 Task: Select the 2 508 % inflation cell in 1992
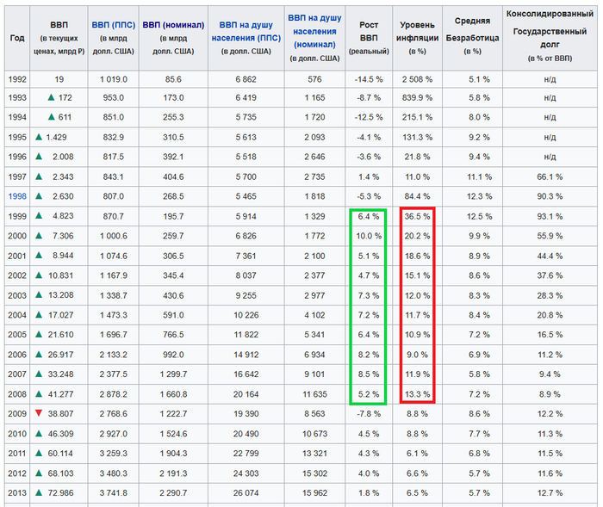tap(418, 78)
